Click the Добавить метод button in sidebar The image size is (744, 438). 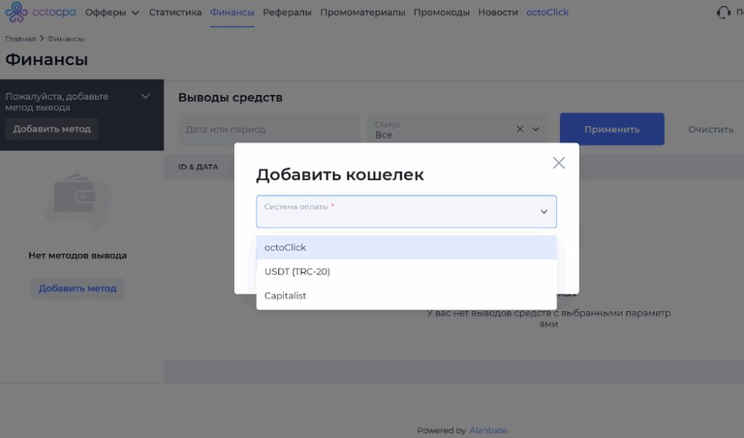point(51,129)
